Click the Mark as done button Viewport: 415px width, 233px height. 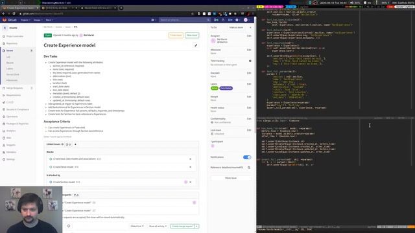point(236,27)
